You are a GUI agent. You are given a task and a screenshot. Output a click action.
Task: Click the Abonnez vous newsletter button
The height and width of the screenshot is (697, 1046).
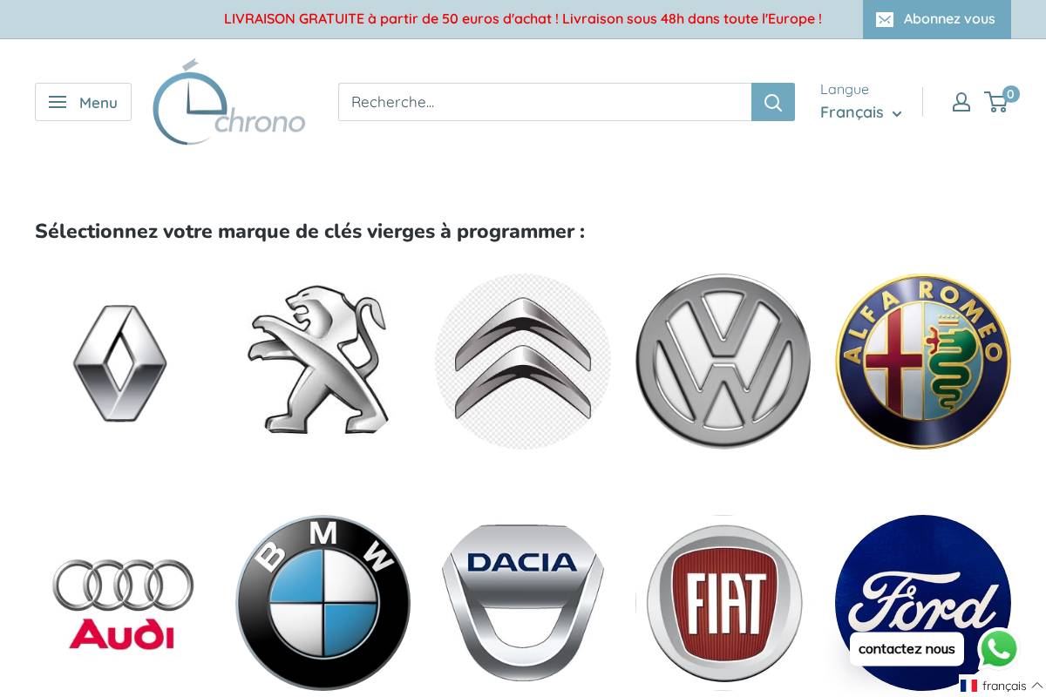(x=937, y=19)
